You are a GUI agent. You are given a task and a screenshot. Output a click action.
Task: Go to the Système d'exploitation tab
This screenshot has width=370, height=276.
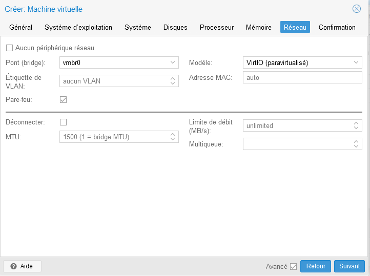tap(78, 27)
